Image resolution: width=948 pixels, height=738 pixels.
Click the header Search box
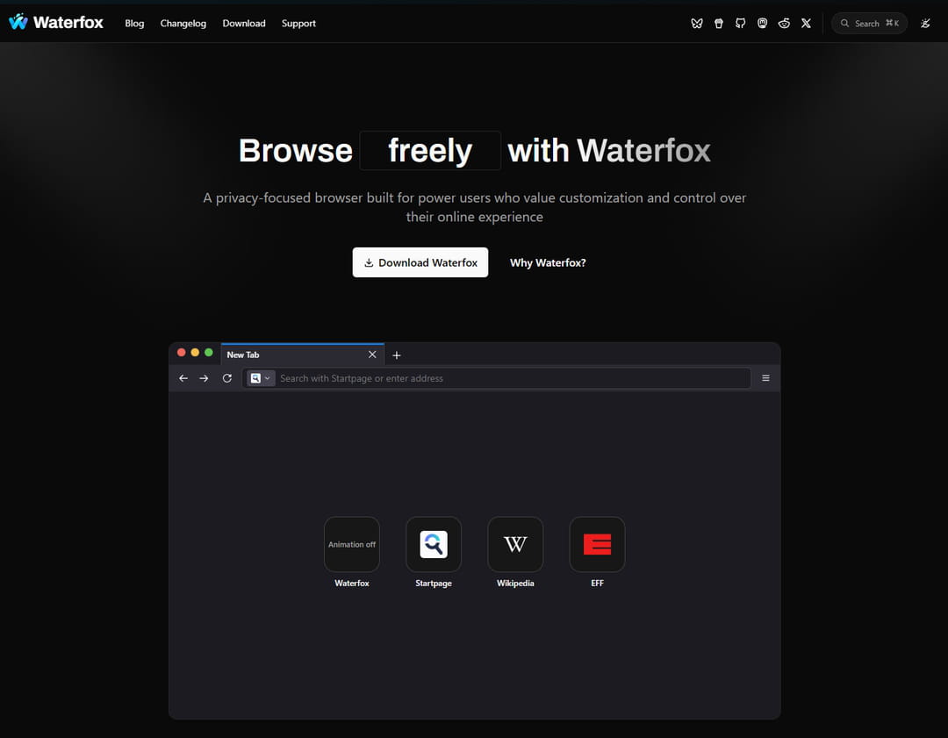(x=869, y=24)
